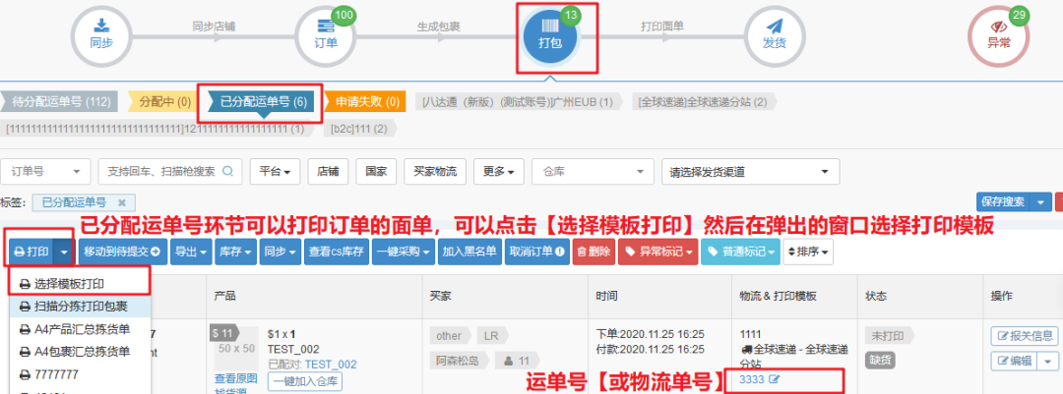Click the search magnifier icon in the search box

point(227,171)
